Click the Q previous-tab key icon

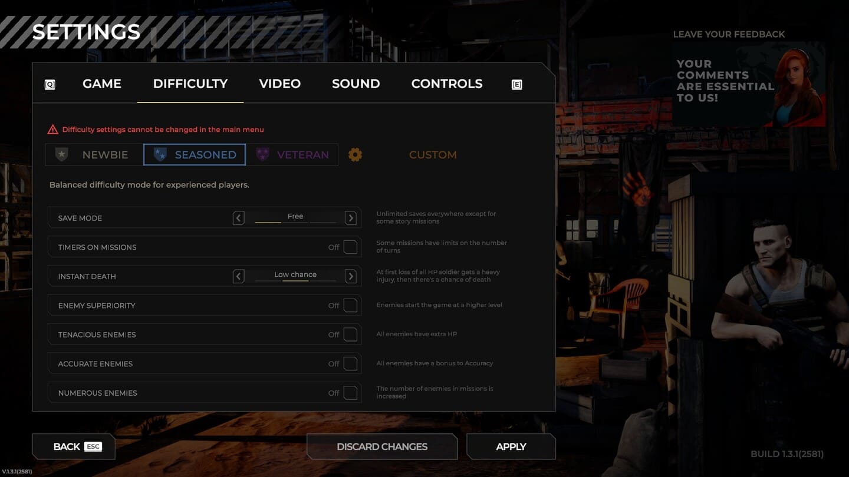click(50, 85)
